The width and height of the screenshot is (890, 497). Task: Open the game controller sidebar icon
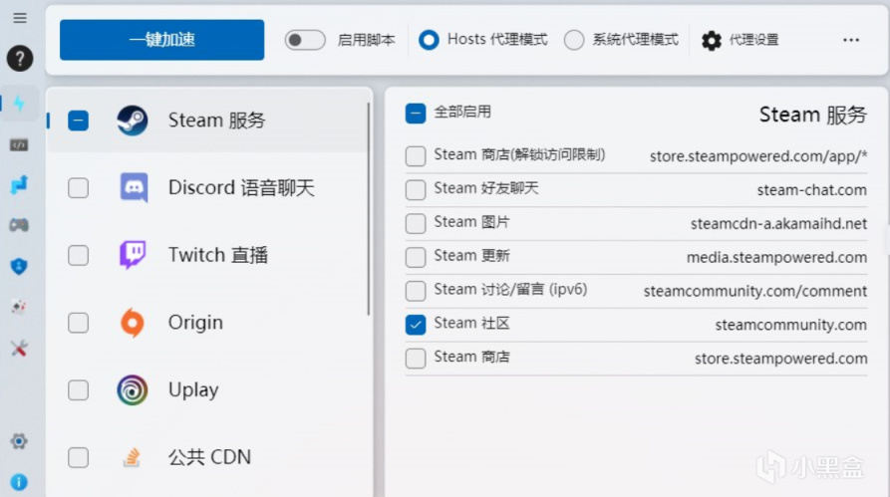pos(19,225)
